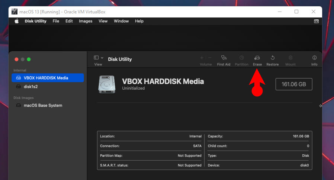This screenshot has width=334, height=180.
Task: Click the remove Volume minus icon
Action: pyautogui.click(x=210, y=58)
